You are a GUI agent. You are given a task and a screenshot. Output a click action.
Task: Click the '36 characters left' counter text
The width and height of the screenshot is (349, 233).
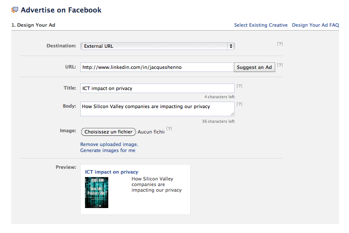(x=218, y=121)
